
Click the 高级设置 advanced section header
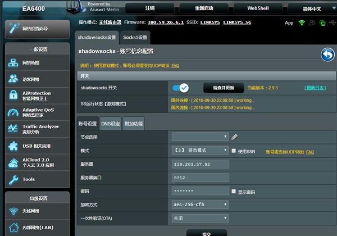click(38, 198)
